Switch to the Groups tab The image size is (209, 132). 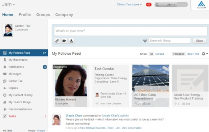point(43,15)
